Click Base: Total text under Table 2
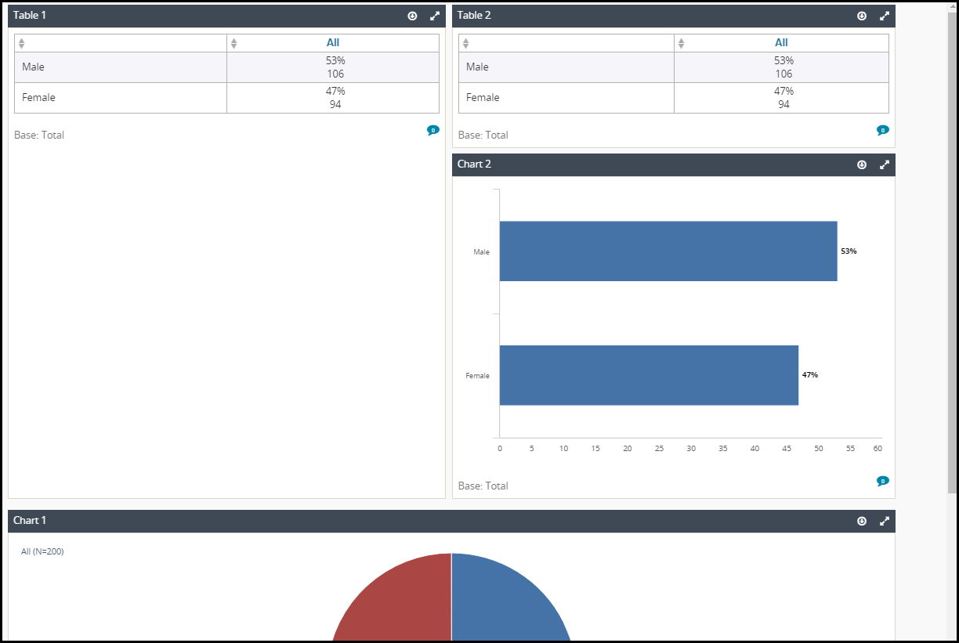This screenshot has height=643, width=959. click(x=483, y=135)
